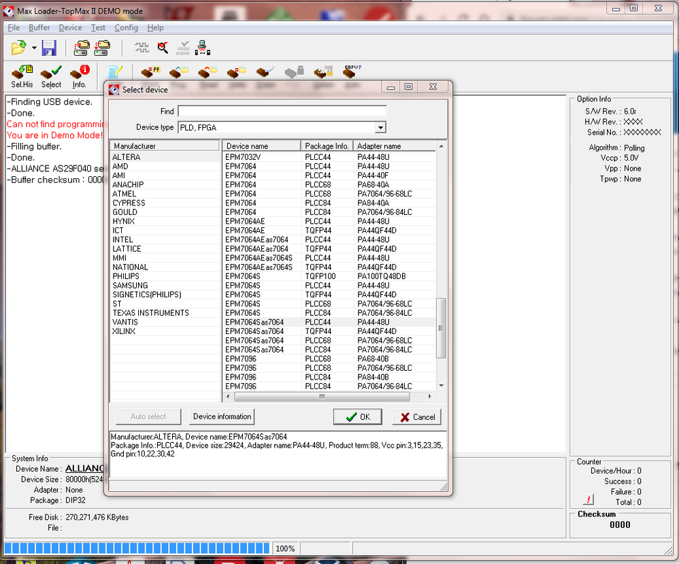
Task: Click inside the Find text field
Action: 282,111
